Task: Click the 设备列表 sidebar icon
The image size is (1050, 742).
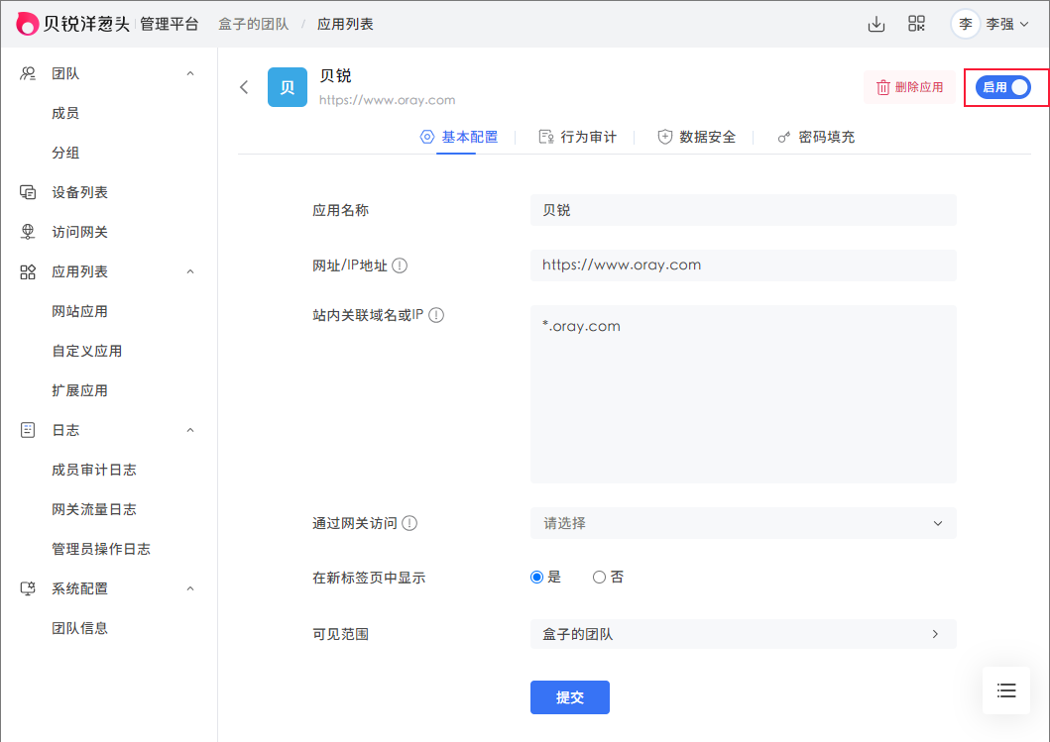Action: [x=28, y=193]
